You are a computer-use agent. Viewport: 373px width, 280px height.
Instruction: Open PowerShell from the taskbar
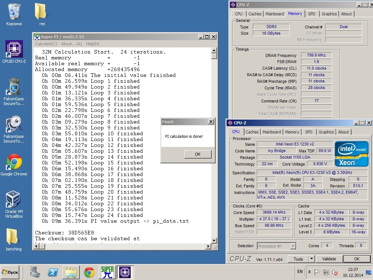(52, 272)
